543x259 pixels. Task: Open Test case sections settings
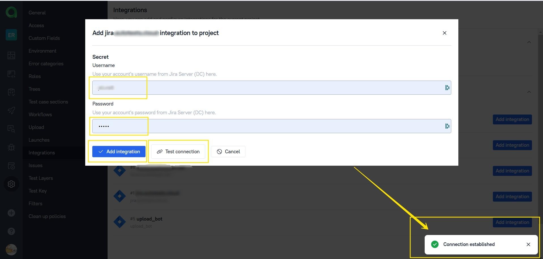click(x=48, y=102)
